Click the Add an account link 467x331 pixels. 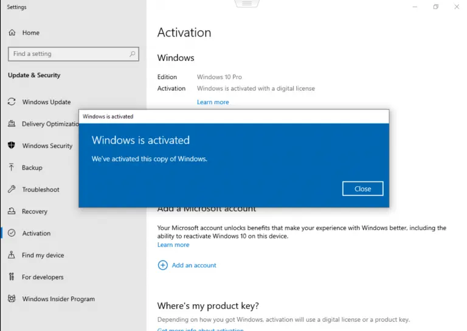point(194,265)
